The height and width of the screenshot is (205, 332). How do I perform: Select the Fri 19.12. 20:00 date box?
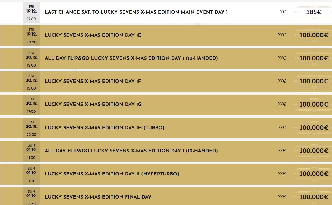coord(31,35)
